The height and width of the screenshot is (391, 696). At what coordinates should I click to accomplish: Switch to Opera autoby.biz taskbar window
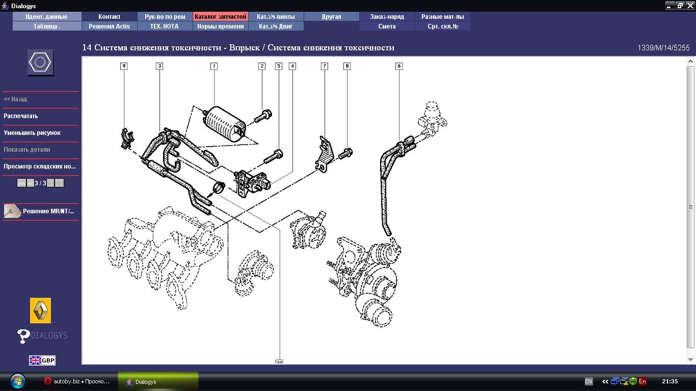tap(76, 382)
